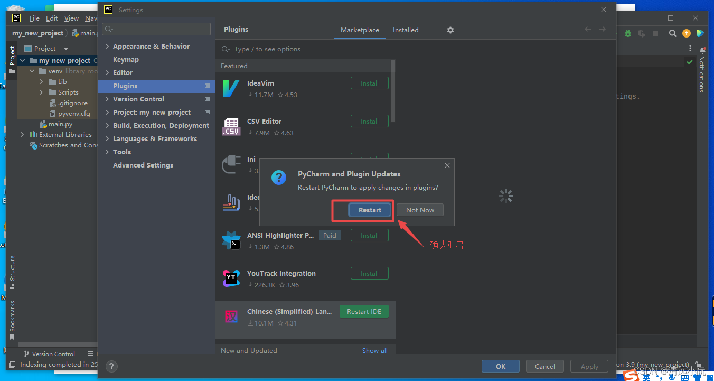The height and width of the screenshot is (381, 714).
Task: Expand the Scripts folder in project tree
Action: tap(42, 92)
